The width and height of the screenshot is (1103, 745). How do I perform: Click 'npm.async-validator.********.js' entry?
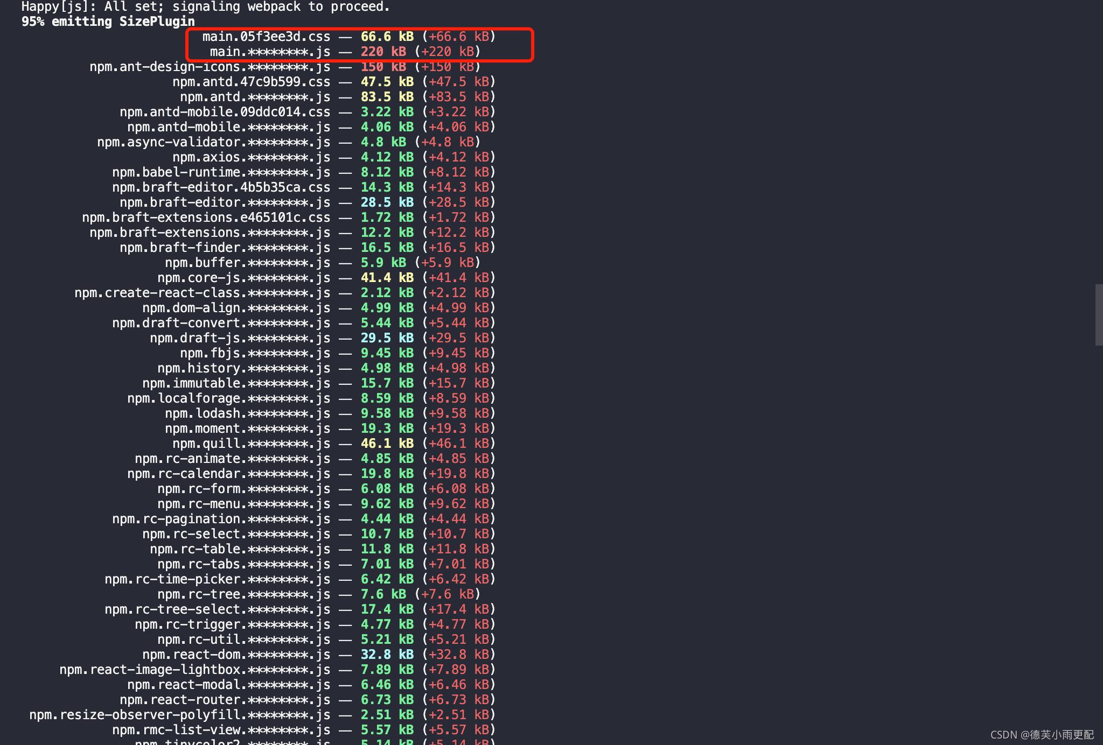coord(214,142)
